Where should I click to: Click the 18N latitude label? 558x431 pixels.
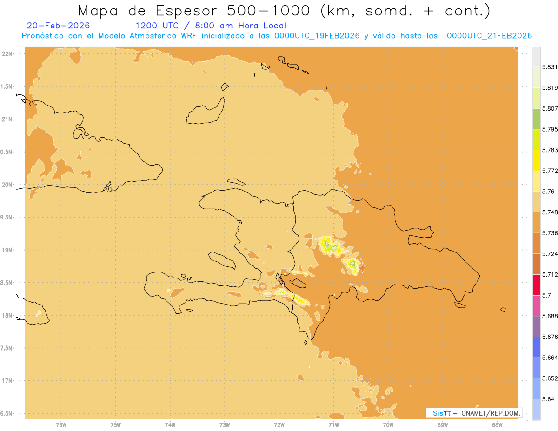click(x=8, y=315)
